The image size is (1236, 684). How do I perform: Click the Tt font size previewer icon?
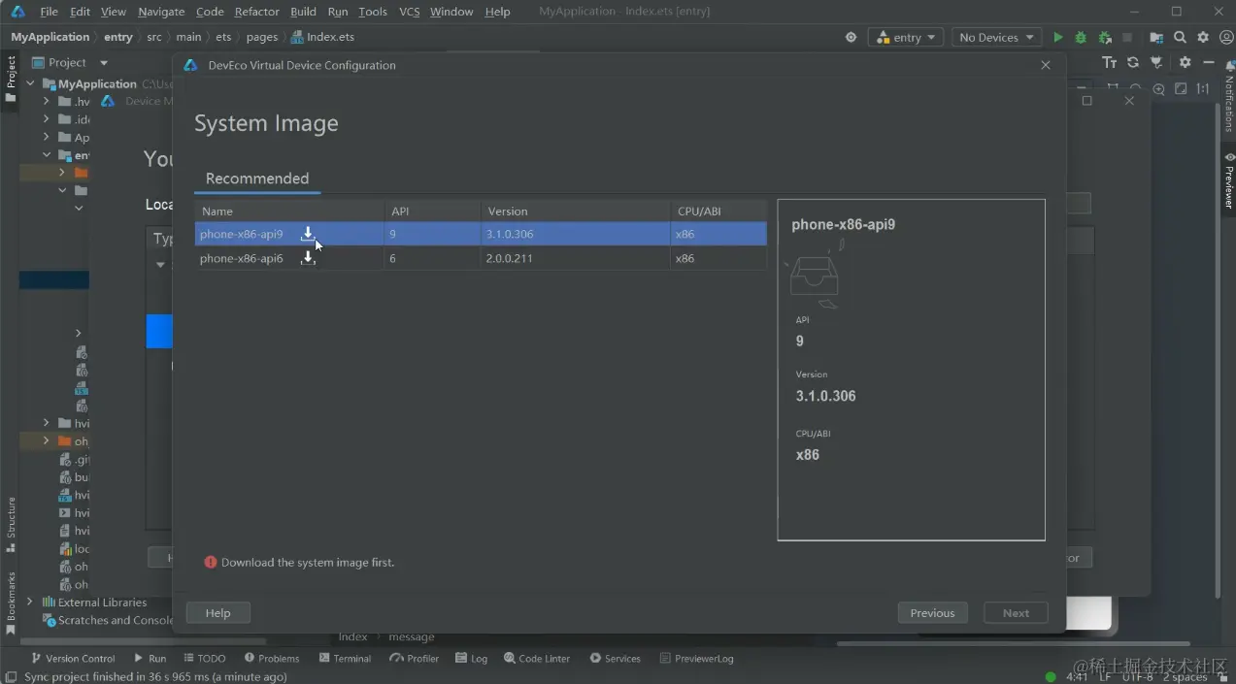(1110, 62)
